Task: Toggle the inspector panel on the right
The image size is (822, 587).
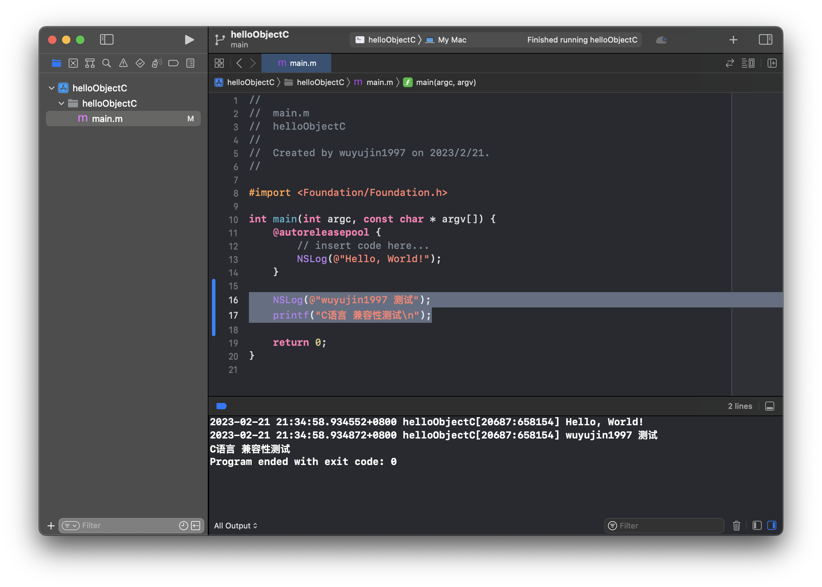Action: point(765,39)
